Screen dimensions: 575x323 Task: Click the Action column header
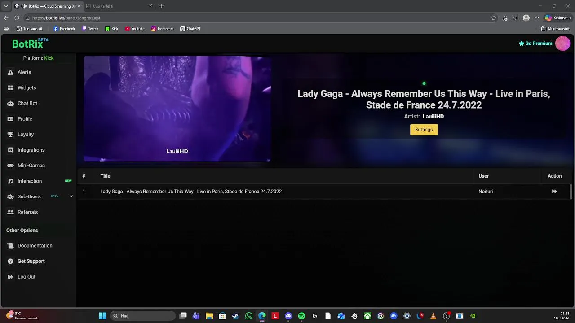[554, 176]
